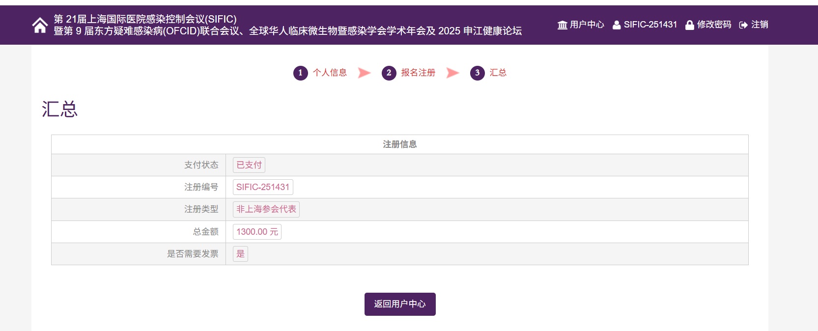The height and width of the screenshot is (331, 818).
Task: Go to 汇总 step label
Action: [x=498, y=73]
